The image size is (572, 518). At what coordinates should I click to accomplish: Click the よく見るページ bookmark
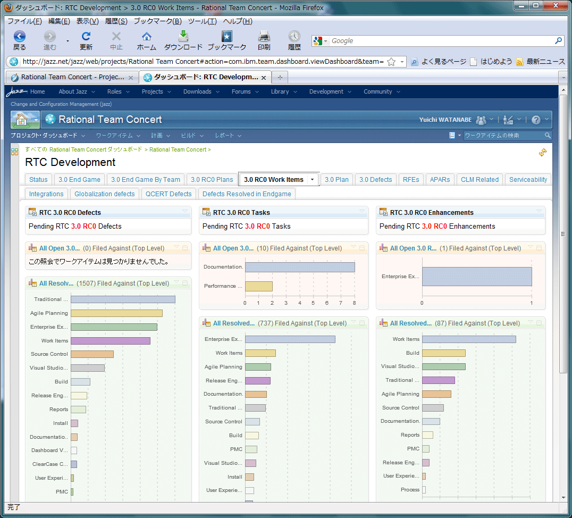point(439,62)
